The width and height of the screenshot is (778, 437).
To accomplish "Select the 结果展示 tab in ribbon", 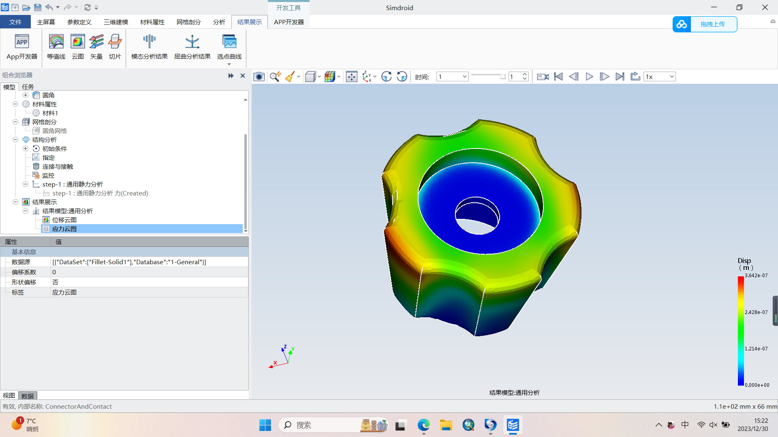I will click(x=249, y=22).
